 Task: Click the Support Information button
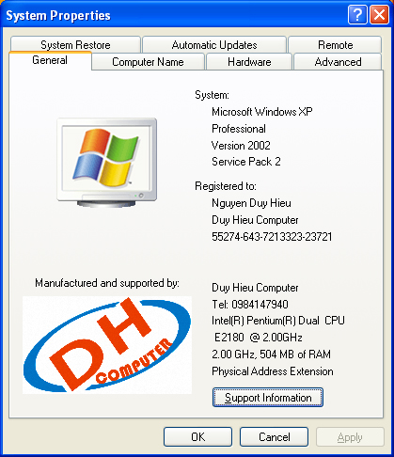coord(268,398)
